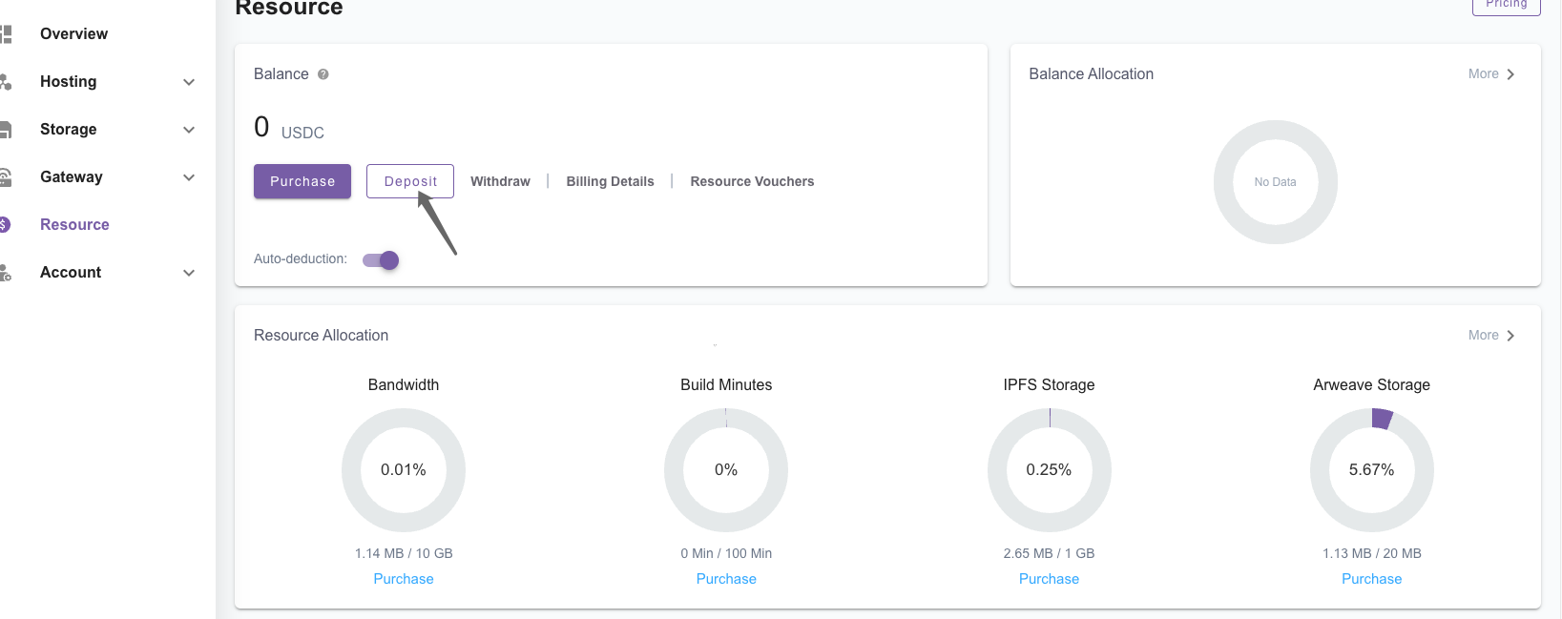
Task: Click the '0 Min / 100 Min' text
Action: [x=726, y=553]
